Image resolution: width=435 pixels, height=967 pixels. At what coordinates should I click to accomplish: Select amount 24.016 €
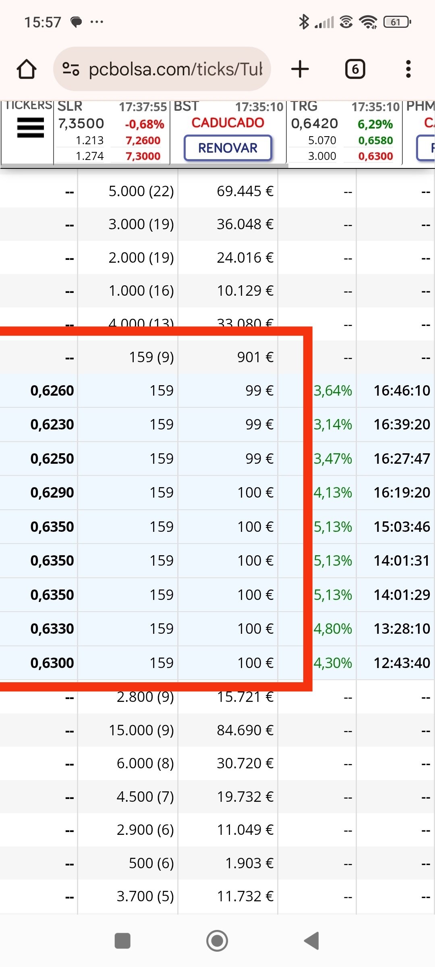coord(245,257)
